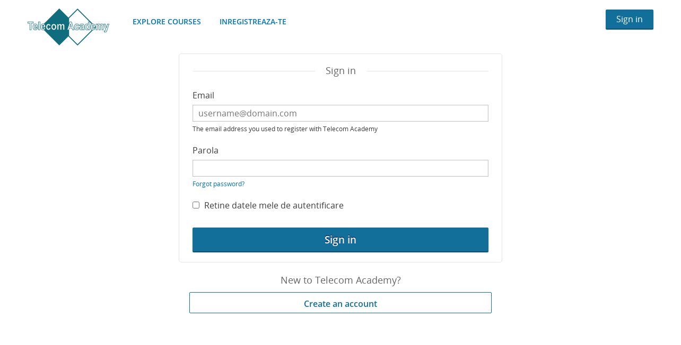This screenshot has height=345, width=681.
Task: Open the Forgot password link
Action: (219, 184)
